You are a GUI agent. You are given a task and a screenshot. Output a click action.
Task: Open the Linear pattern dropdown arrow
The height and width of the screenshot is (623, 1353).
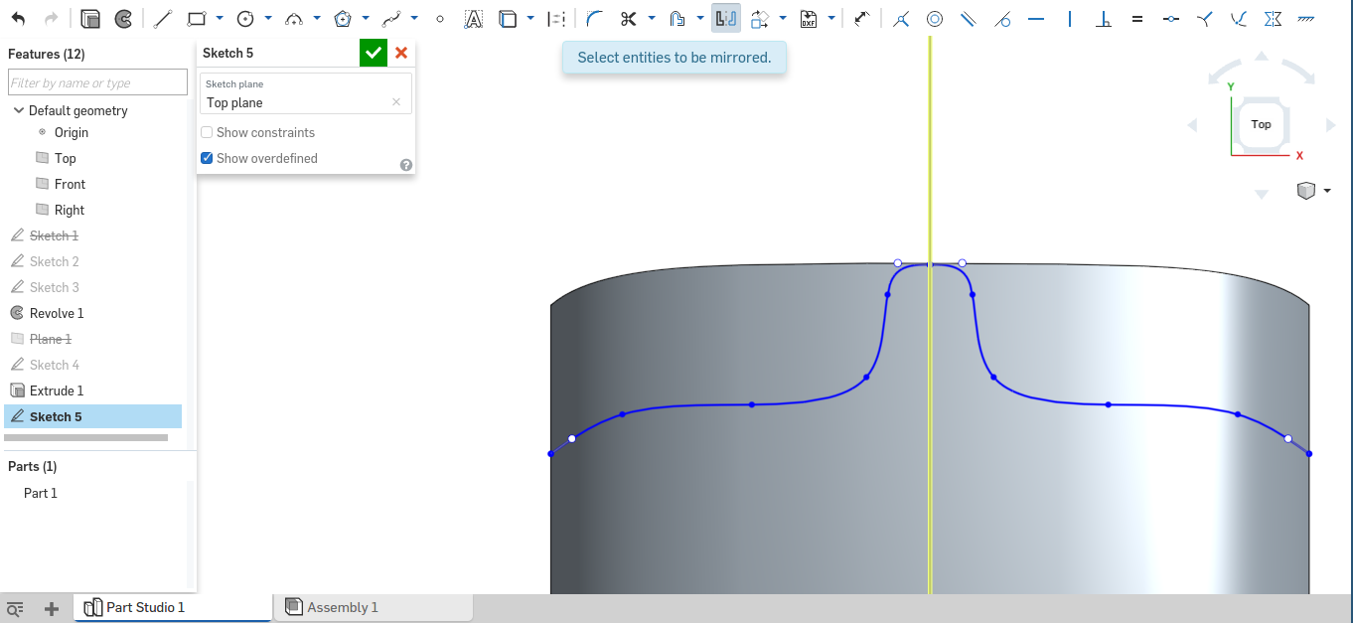click(x=783, y=18)
